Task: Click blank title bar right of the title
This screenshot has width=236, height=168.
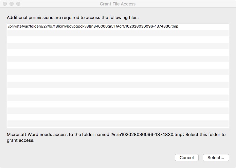Action: pyautogui.click(x=185, y=4)
